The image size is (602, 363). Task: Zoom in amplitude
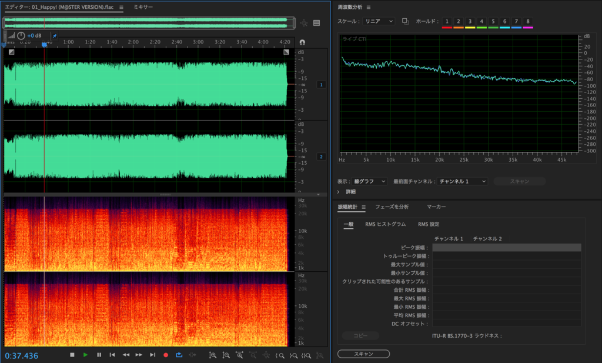pos(213,355)
